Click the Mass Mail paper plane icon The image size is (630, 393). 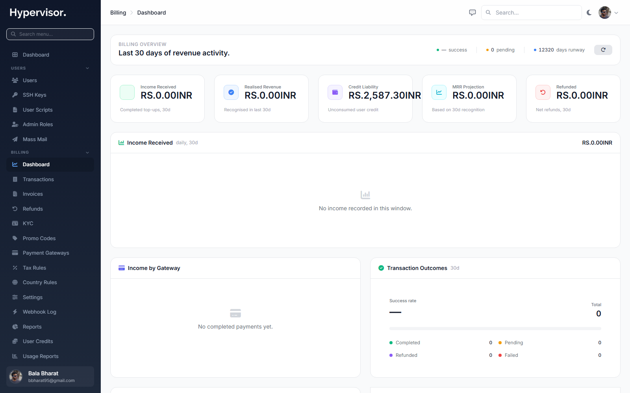[x=15, y=139]
